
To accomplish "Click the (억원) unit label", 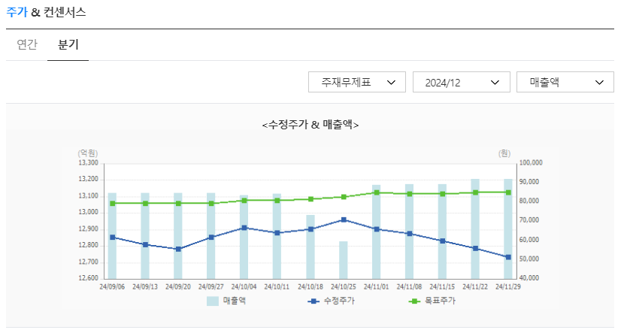I will (87, 153).
